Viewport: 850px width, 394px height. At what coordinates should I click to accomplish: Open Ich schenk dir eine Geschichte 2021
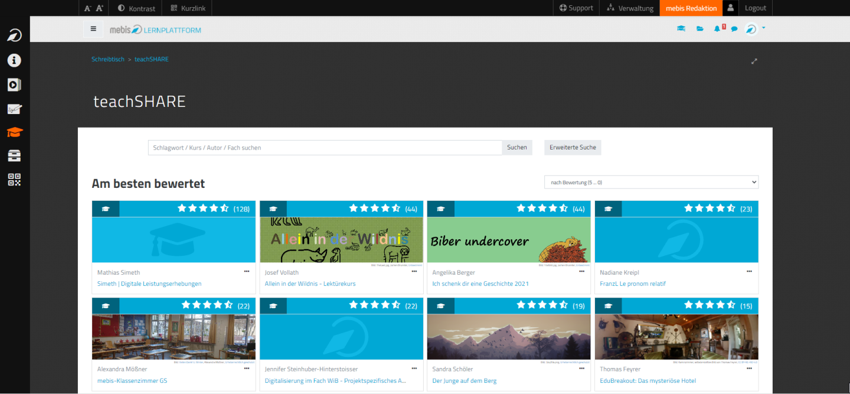(480, 284)
